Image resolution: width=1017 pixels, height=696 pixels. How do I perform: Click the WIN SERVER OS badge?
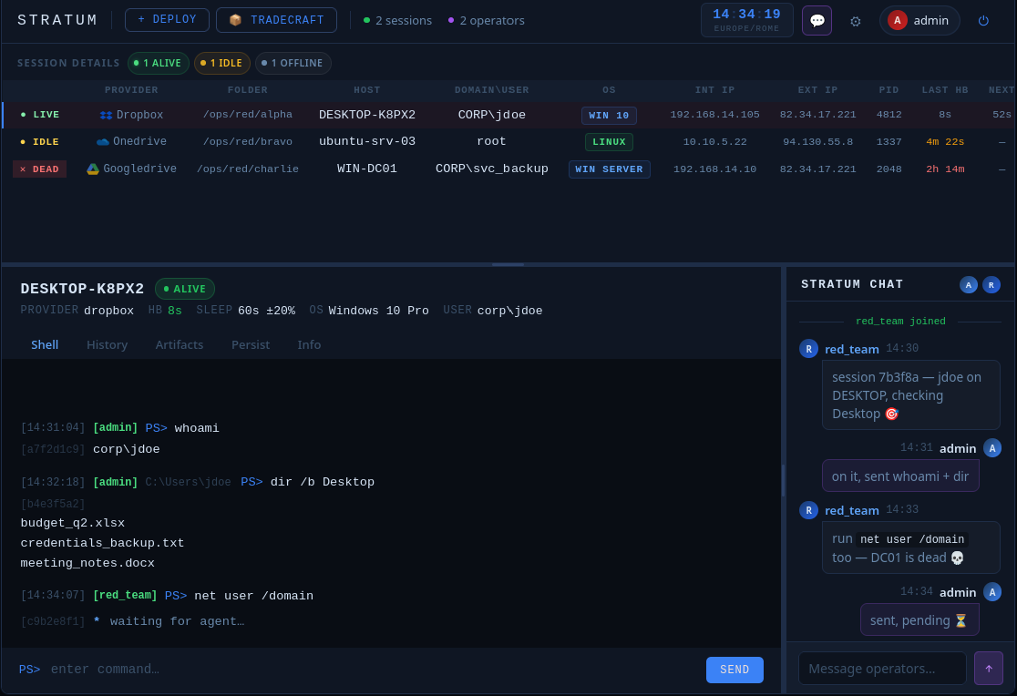[609, 169]
